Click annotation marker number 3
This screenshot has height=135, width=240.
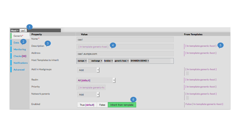[x=47, y=43]
